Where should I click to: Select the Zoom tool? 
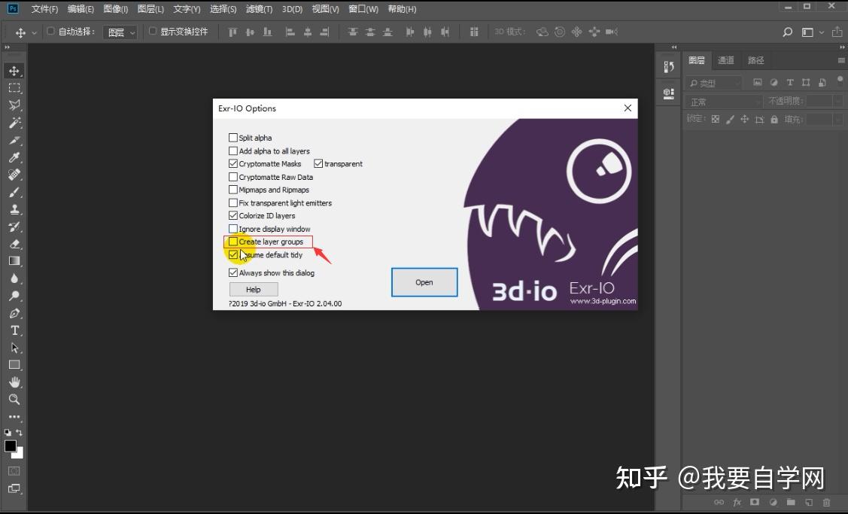point(14,400)
